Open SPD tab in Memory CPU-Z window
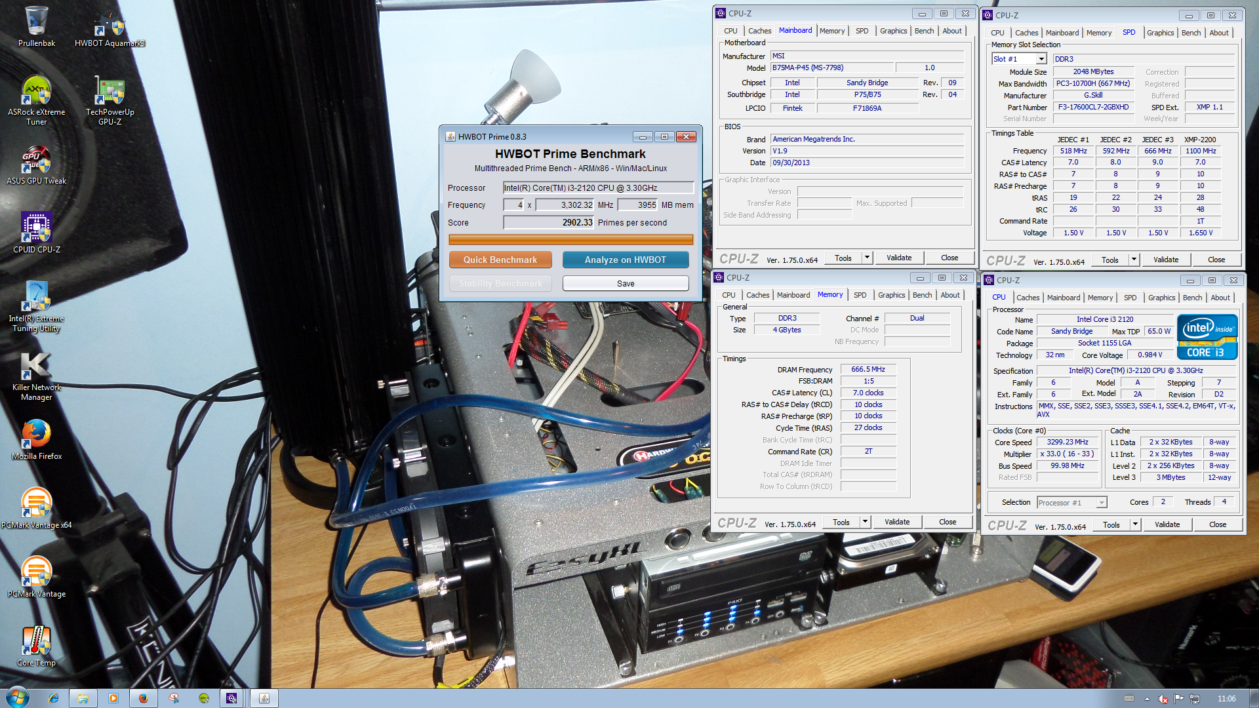The image size is (1259, 708). (860, 295)
